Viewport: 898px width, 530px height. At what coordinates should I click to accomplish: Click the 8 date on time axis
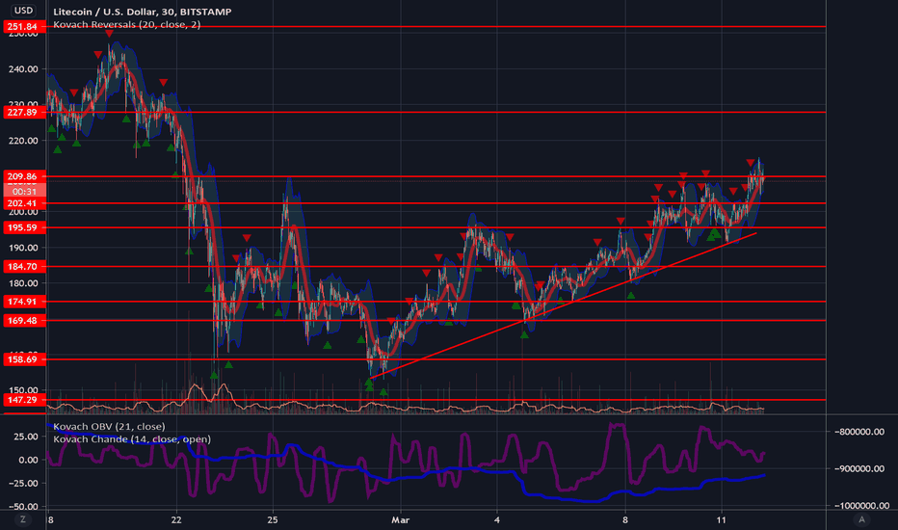[x=624, y=520]
